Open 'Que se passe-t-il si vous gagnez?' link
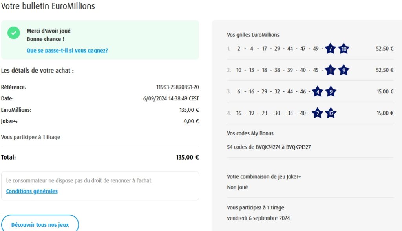 [67, 50]
